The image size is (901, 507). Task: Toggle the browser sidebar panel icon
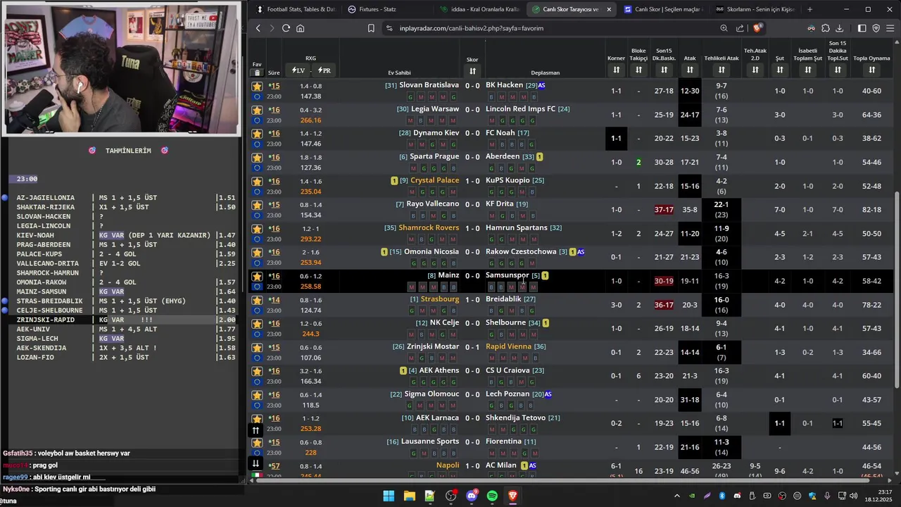pos(862,28)
